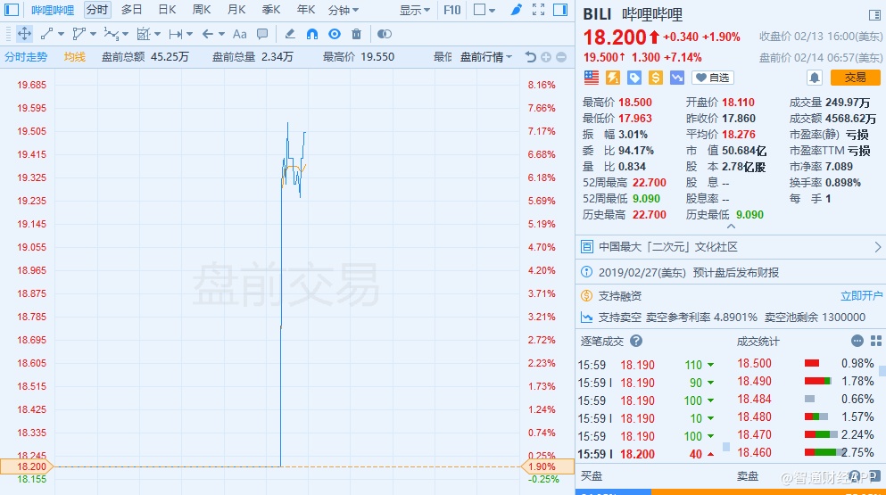Open wave tool dropdown arrow
Screen dimensions: 886x495
[x=126, y=34]
